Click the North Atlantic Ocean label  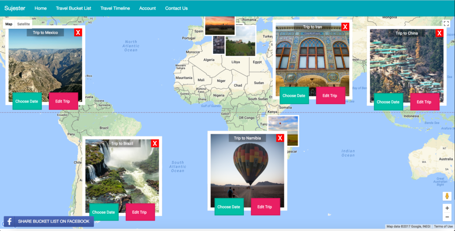click(x=131, y=46)
